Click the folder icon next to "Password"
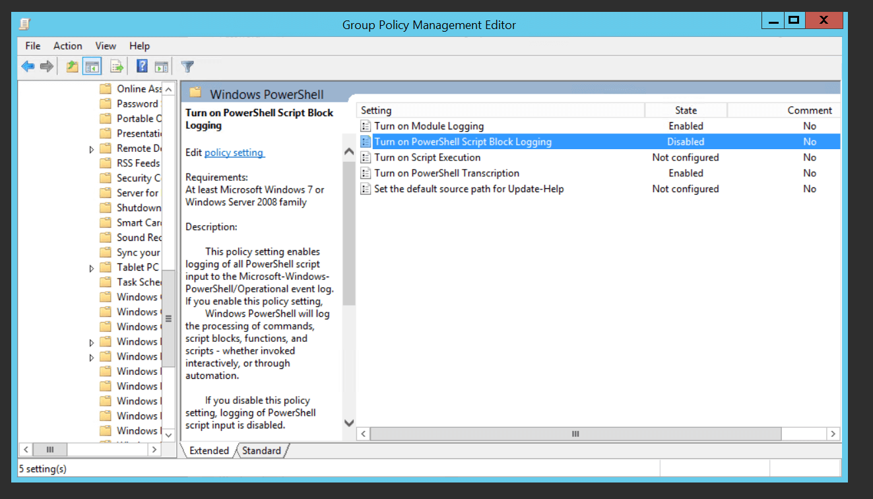Viewport: 873px width, 499px height. tap(105, 104)
